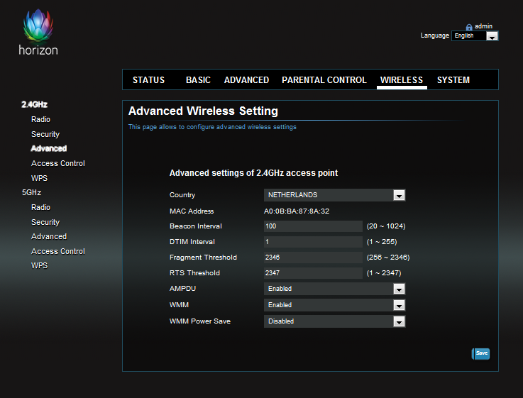Open the SYSTEM tab

453,80
